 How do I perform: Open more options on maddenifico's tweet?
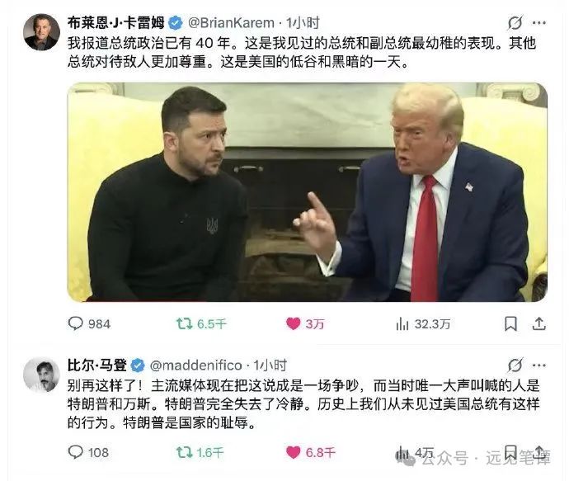(538, 365)
